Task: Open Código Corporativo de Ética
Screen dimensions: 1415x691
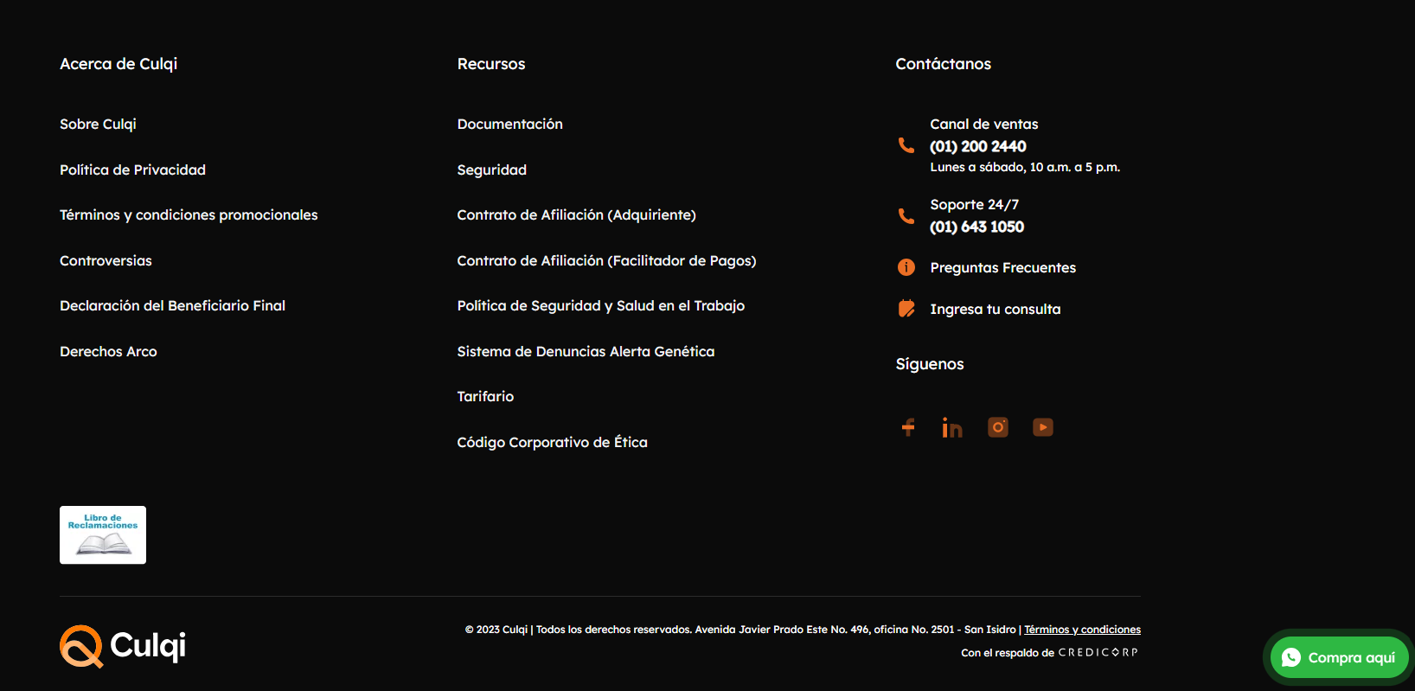Action: point(552,443)
